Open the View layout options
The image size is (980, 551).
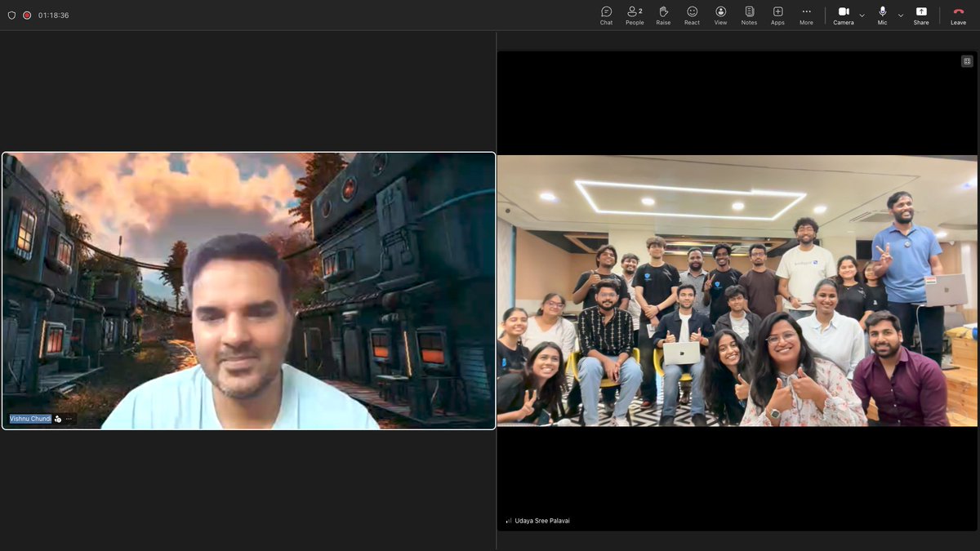coord(720,15)
